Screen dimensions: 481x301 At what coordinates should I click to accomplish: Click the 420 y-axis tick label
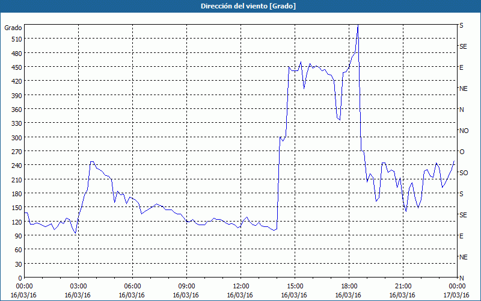pyautogui.click(x=17, y=81)
